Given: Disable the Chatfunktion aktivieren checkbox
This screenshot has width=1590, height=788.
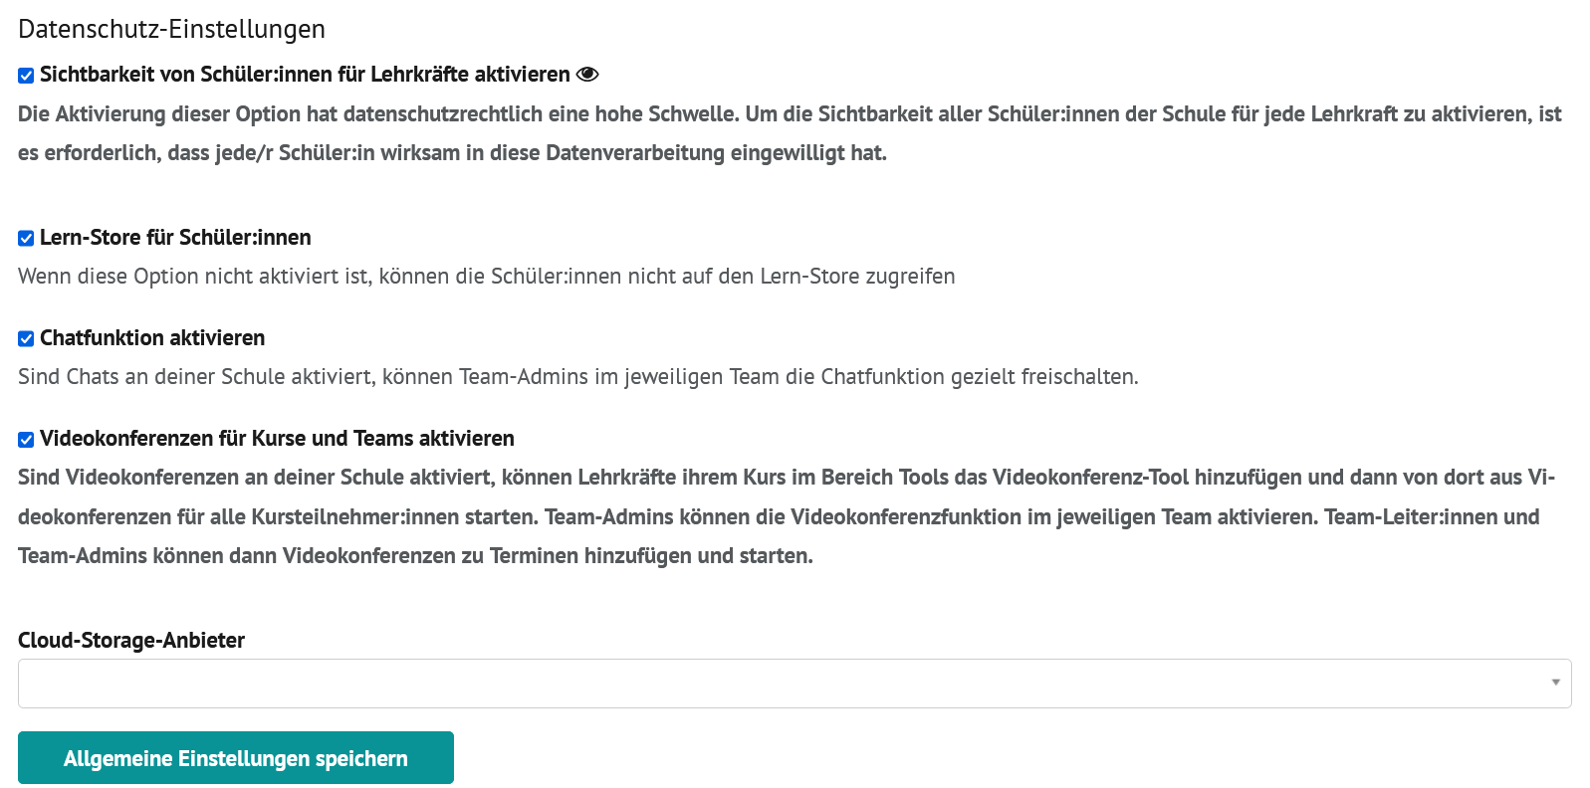Looking at the screenshot, I should [26, 339].
